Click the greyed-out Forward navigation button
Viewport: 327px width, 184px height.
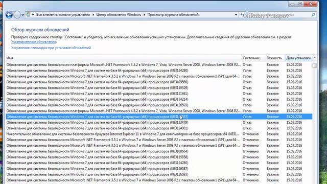coord(17,15)
